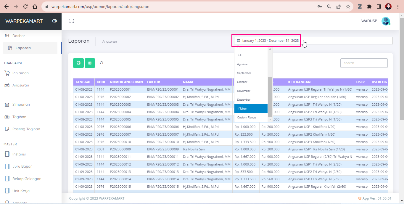Select Juli from the date range list
404x204 pixels.
[x=251, y=55]
